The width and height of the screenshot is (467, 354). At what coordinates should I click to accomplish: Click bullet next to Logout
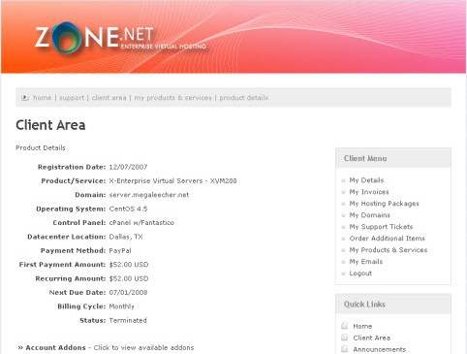[x=343, y=274]
